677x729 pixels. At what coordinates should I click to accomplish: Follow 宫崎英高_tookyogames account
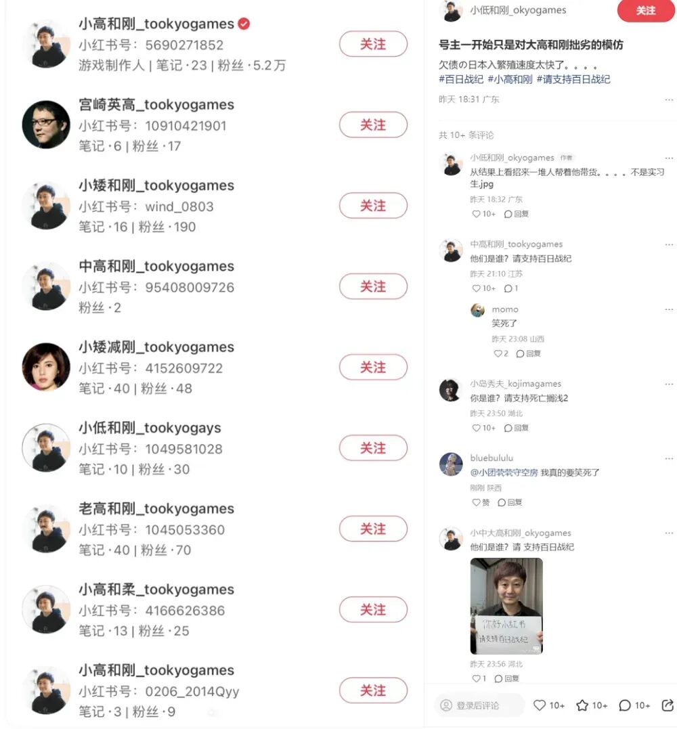[373, 125]
